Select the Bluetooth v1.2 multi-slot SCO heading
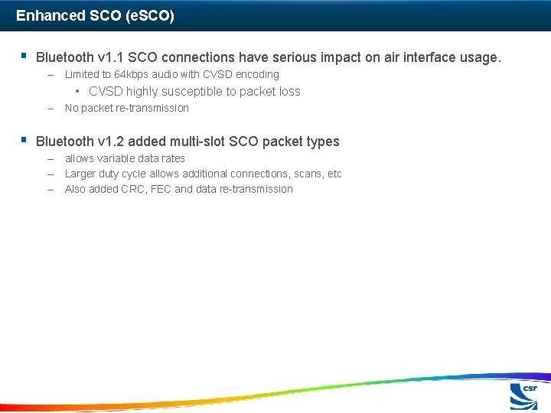Image resolution: width=551 pixels, height=413 pixels. click(187, 141)
